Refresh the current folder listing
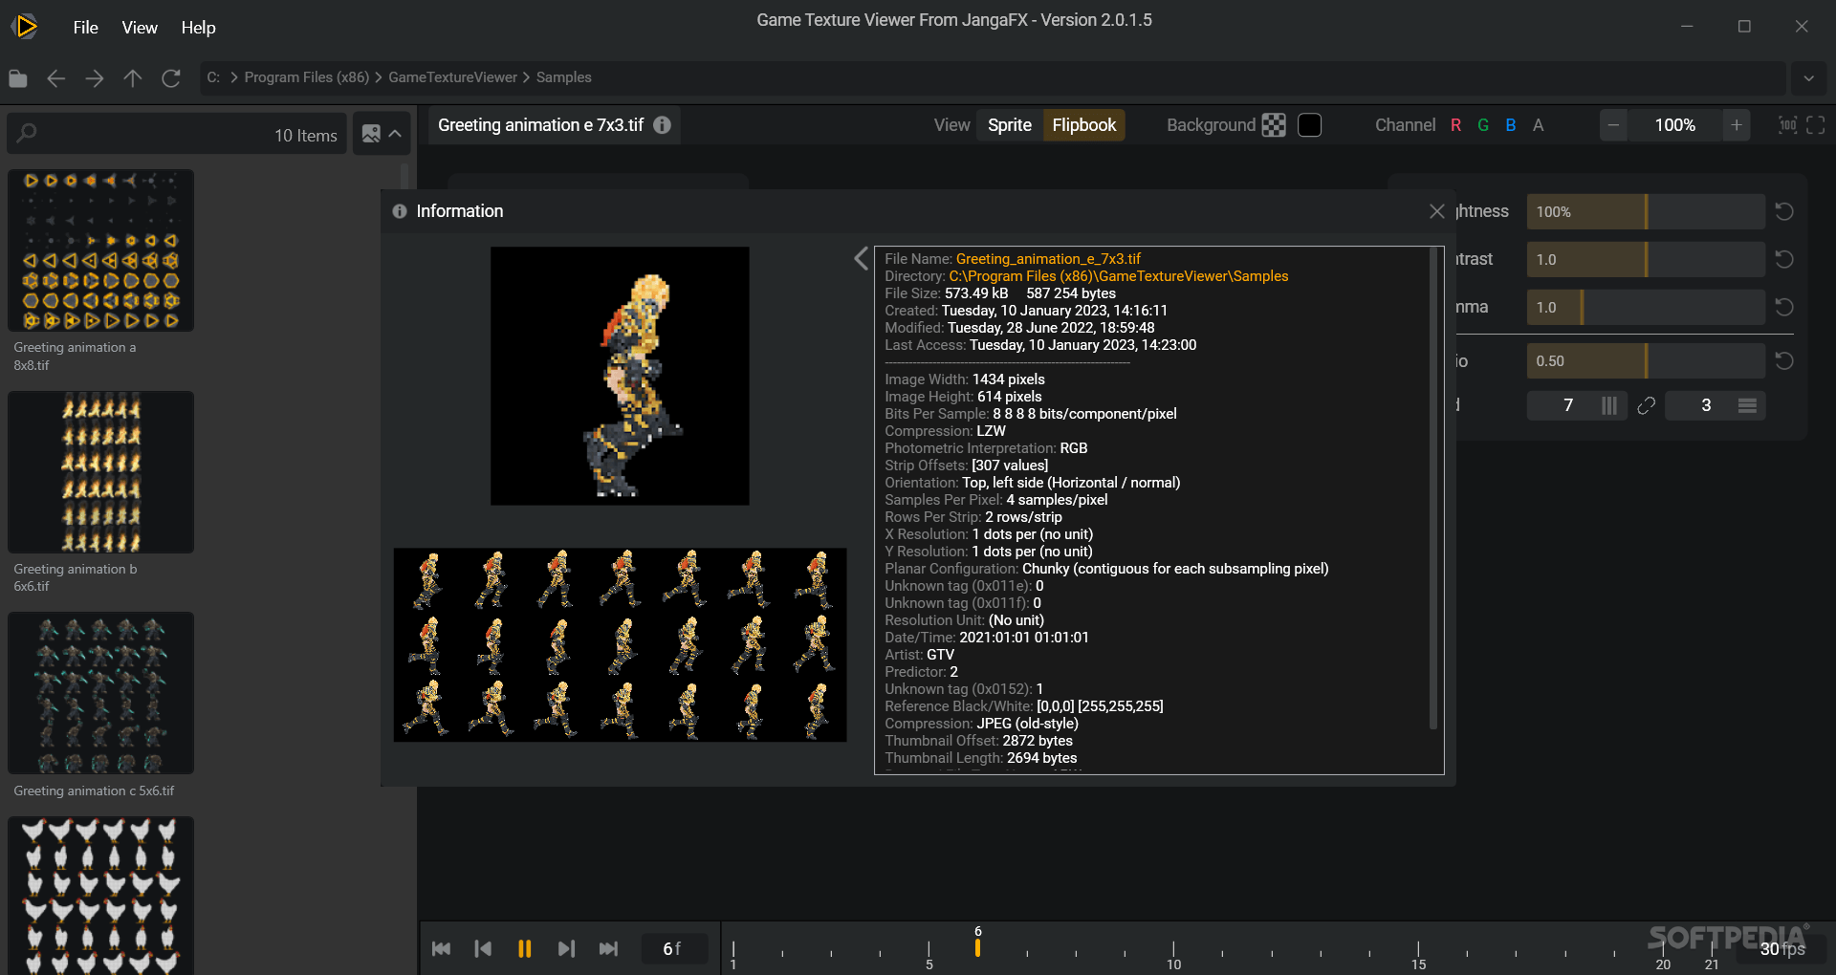This screenshot has width=1836, height=975. point(171,78)
